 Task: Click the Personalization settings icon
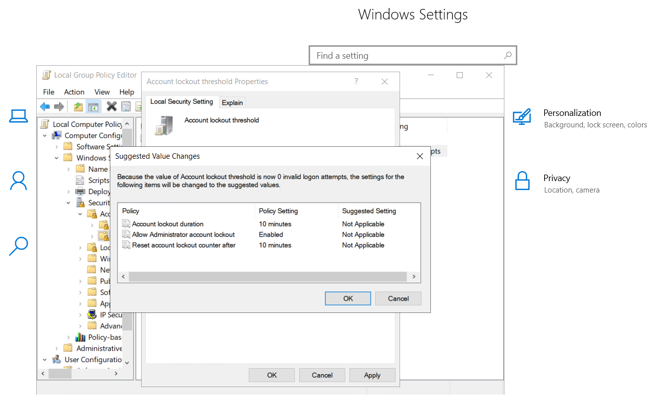(522, 118)
